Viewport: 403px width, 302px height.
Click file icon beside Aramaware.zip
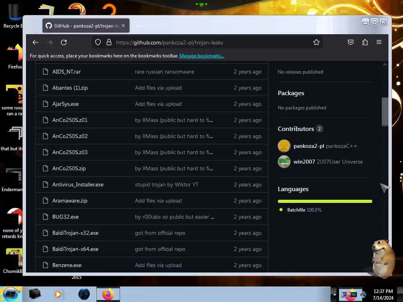45,201
